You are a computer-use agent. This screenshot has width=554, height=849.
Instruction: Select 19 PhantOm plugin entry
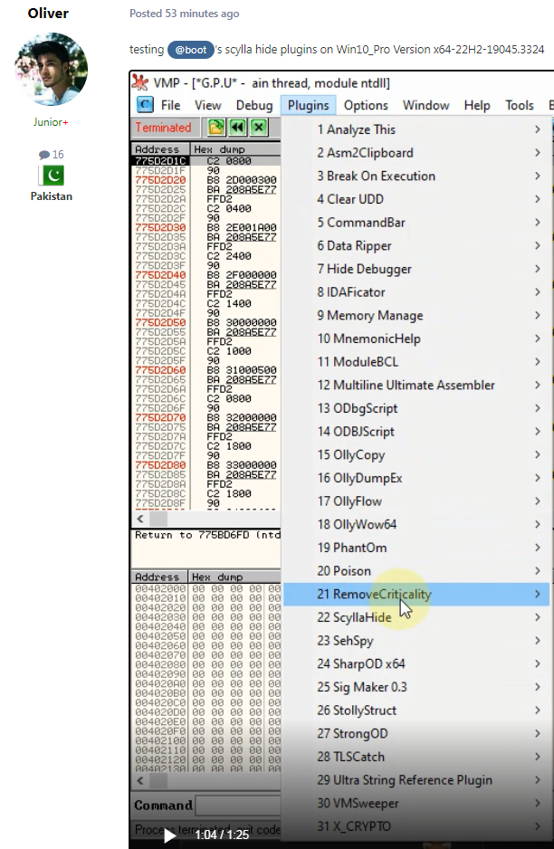tap(416, 548)
